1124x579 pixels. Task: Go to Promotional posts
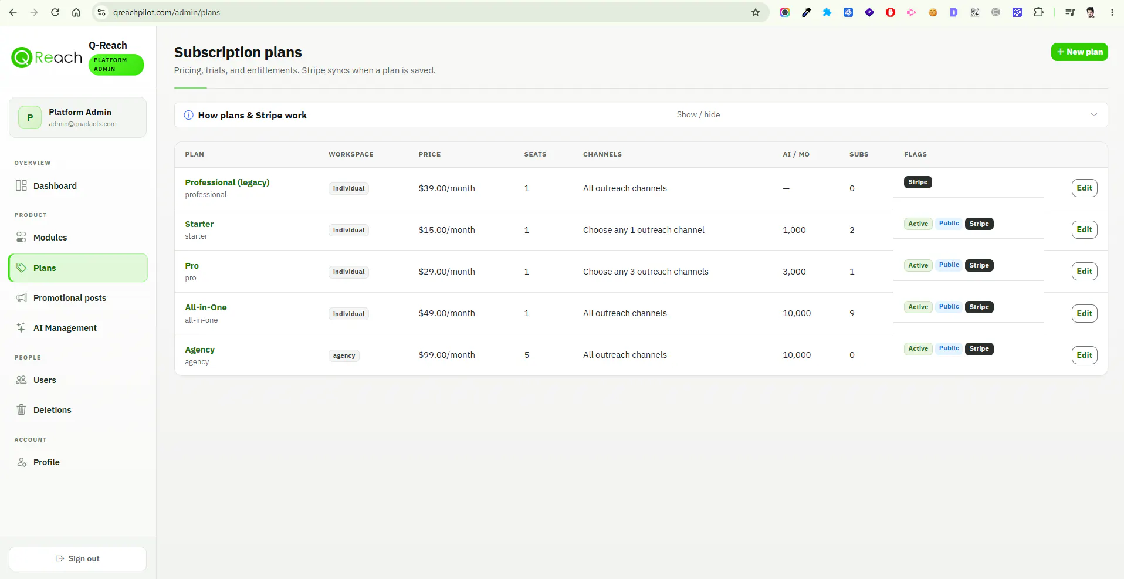(78, 298)
